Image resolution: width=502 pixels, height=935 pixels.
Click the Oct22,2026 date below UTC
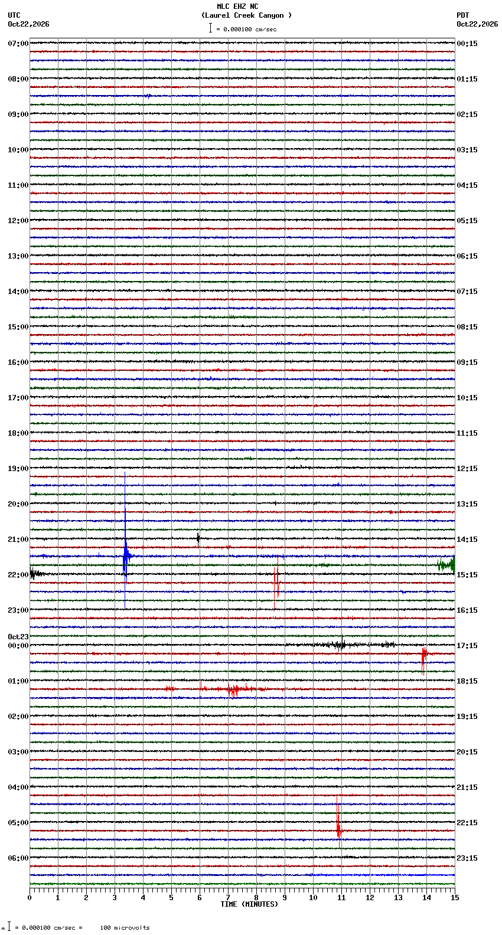tap(28, 24)
